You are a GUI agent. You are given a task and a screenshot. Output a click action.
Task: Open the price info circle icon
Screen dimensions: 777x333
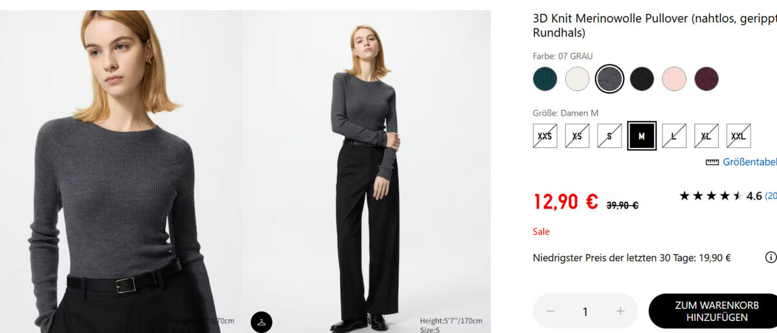[x=770, y=257]
